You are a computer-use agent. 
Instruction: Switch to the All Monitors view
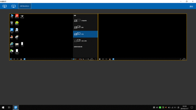[x=25, y=6]
